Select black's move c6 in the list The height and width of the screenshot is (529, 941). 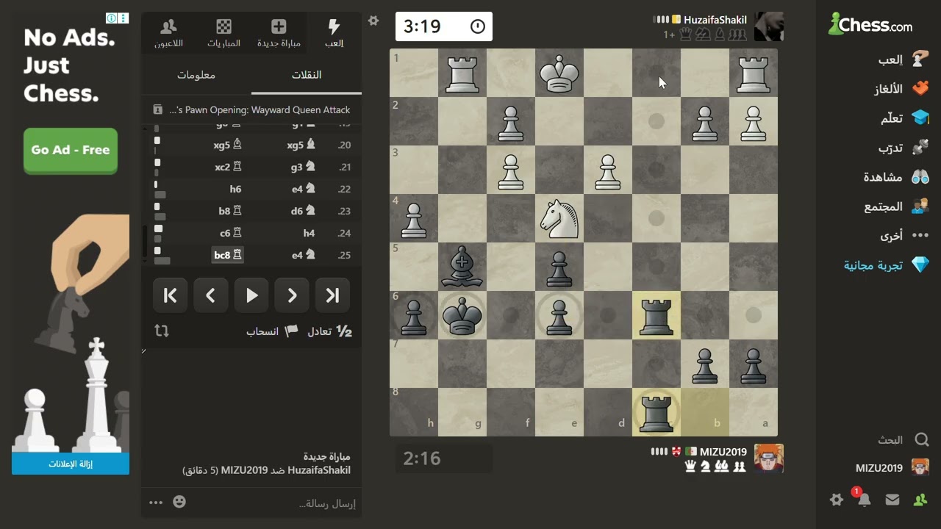pos(231,233)
